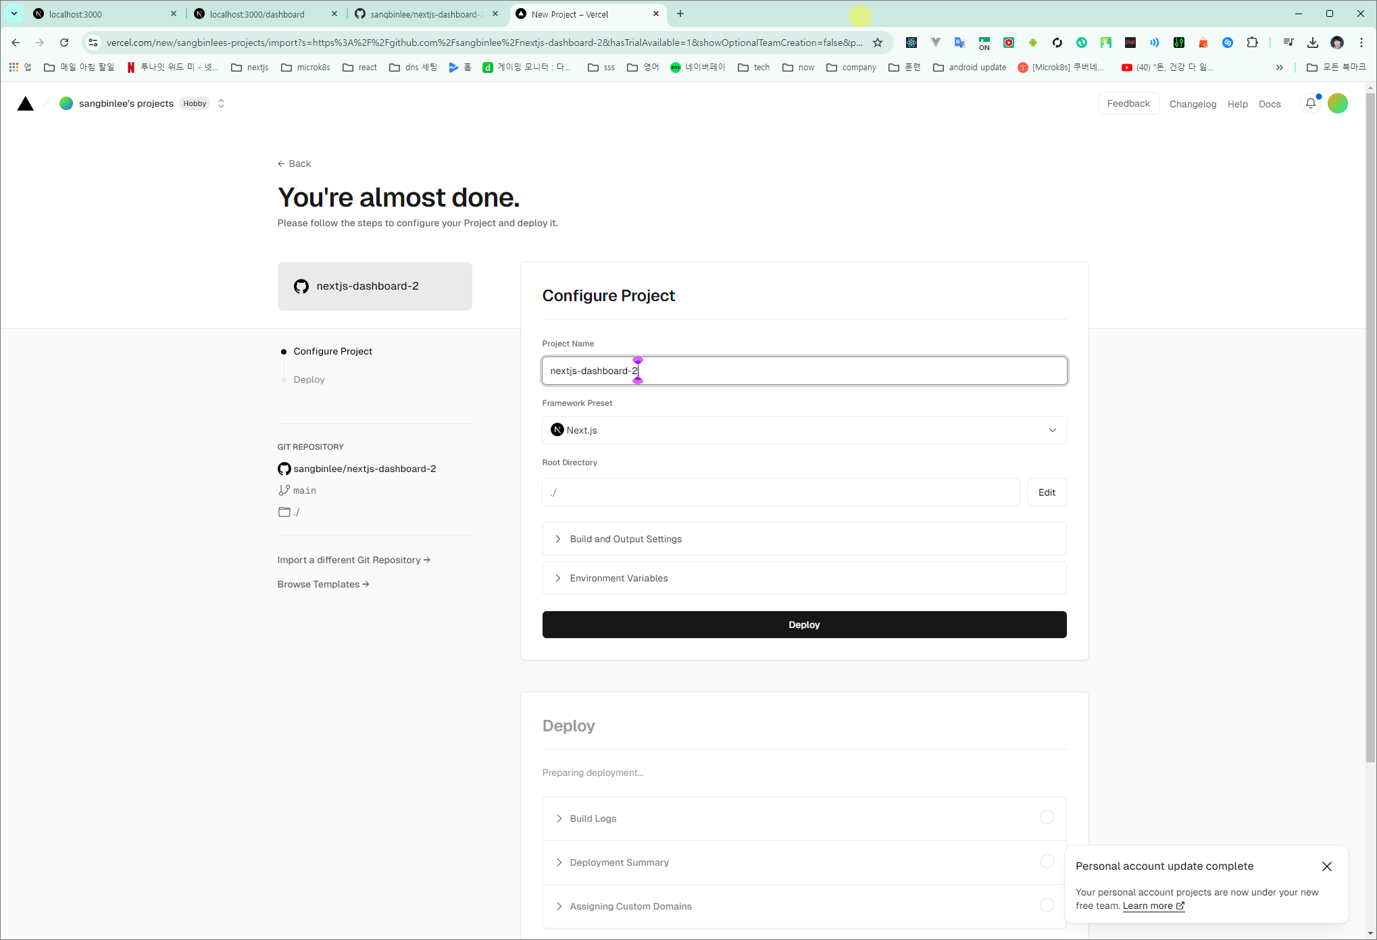This screenshot has height=940, width=1377.
Task: Open the notifications bell
Action: point(1310,103)
